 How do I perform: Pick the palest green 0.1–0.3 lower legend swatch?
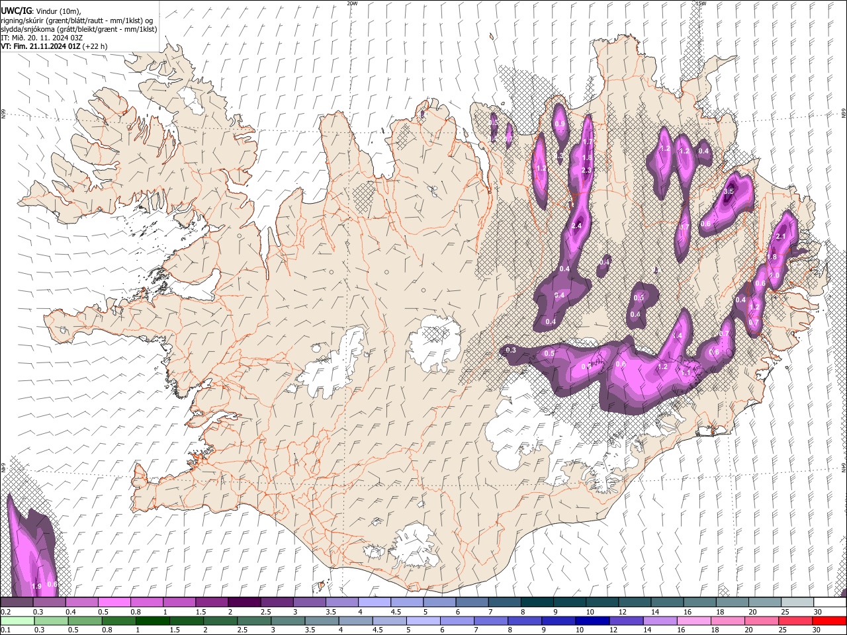pos(18,621)
